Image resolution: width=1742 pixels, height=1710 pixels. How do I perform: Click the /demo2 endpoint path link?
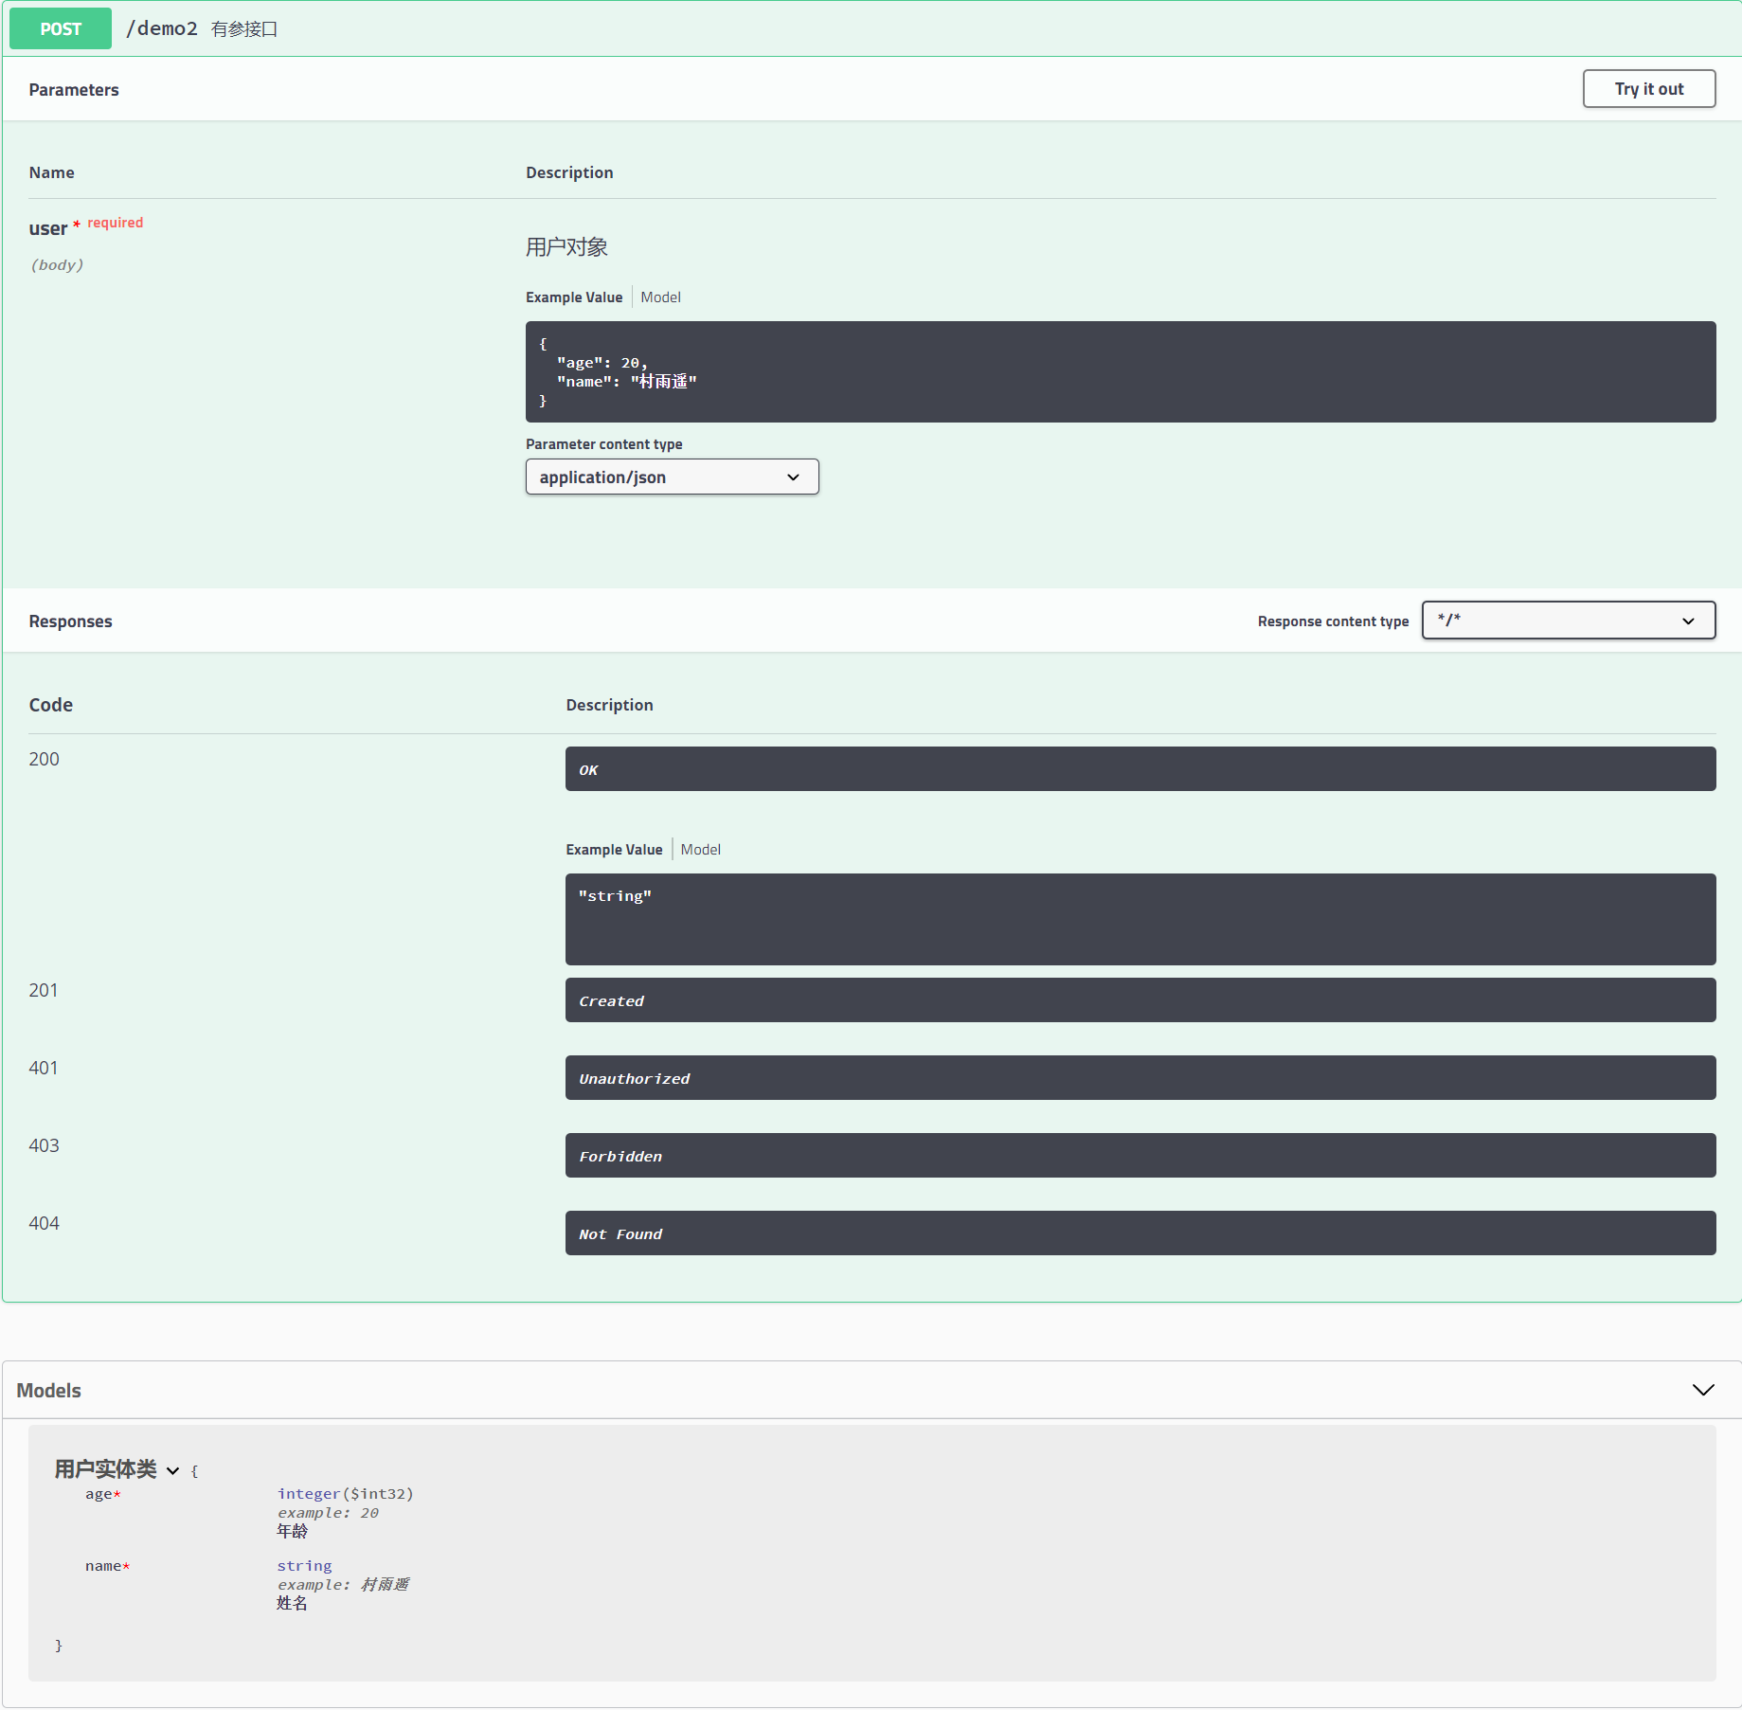[x=163, y=28]
